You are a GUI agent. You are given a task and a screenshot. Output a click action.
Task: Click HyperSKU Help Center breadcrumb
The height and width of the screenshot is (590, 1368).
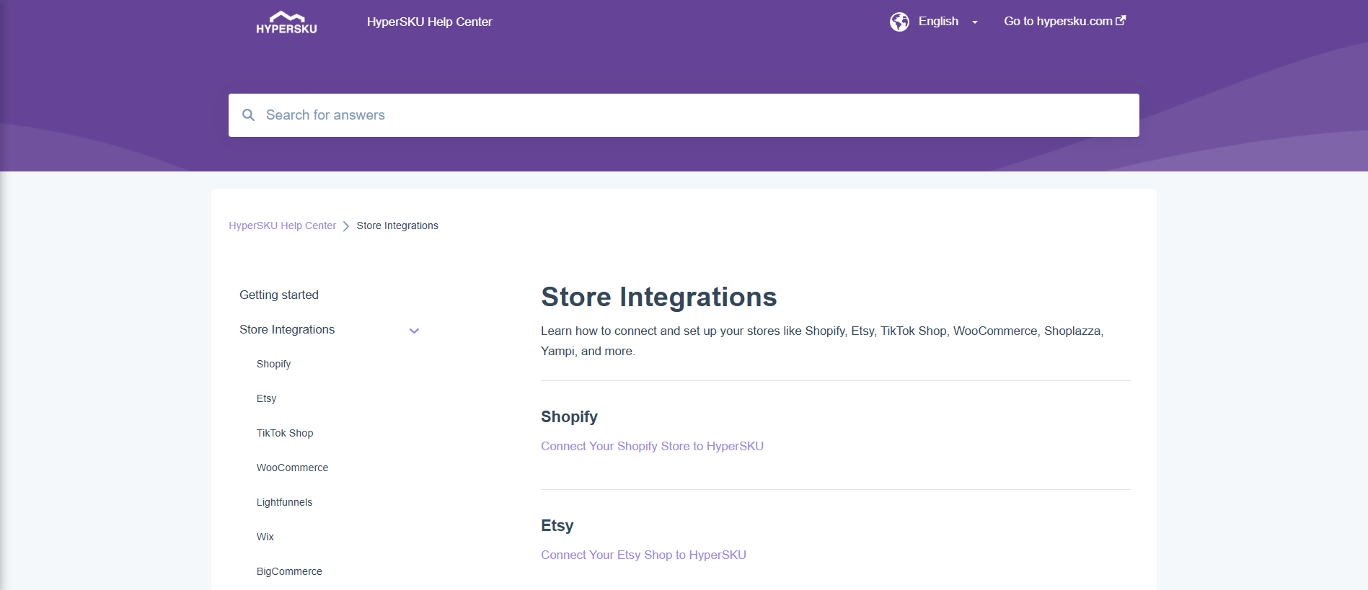click(282, 225)
